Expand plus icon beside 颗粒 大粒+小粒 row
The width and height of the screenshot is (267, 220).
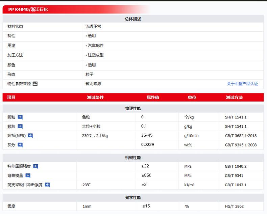pos(20,127)
